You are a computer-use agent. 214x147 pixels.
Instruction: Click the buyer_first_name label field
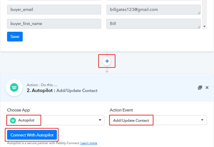(x=54, y=24)
